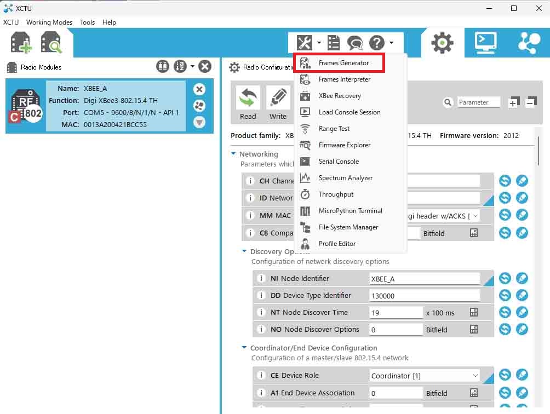Screen dimensions: 550x414
Task: Switch to Consoles working mode icon
Action: (x=486, y=42)
